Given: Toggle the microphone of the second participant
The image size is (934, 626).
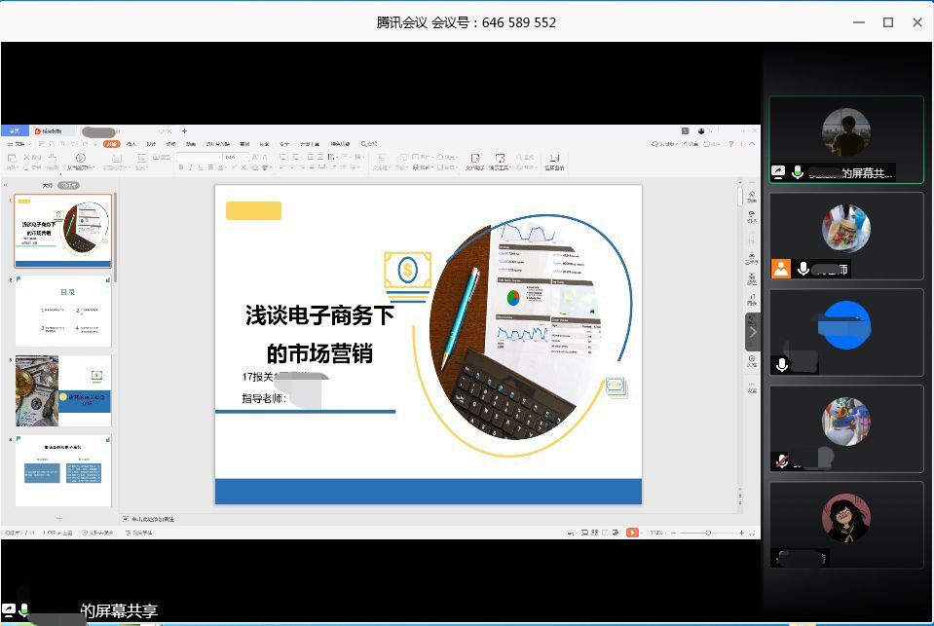Looking at the screenshot, I should 803,269.
